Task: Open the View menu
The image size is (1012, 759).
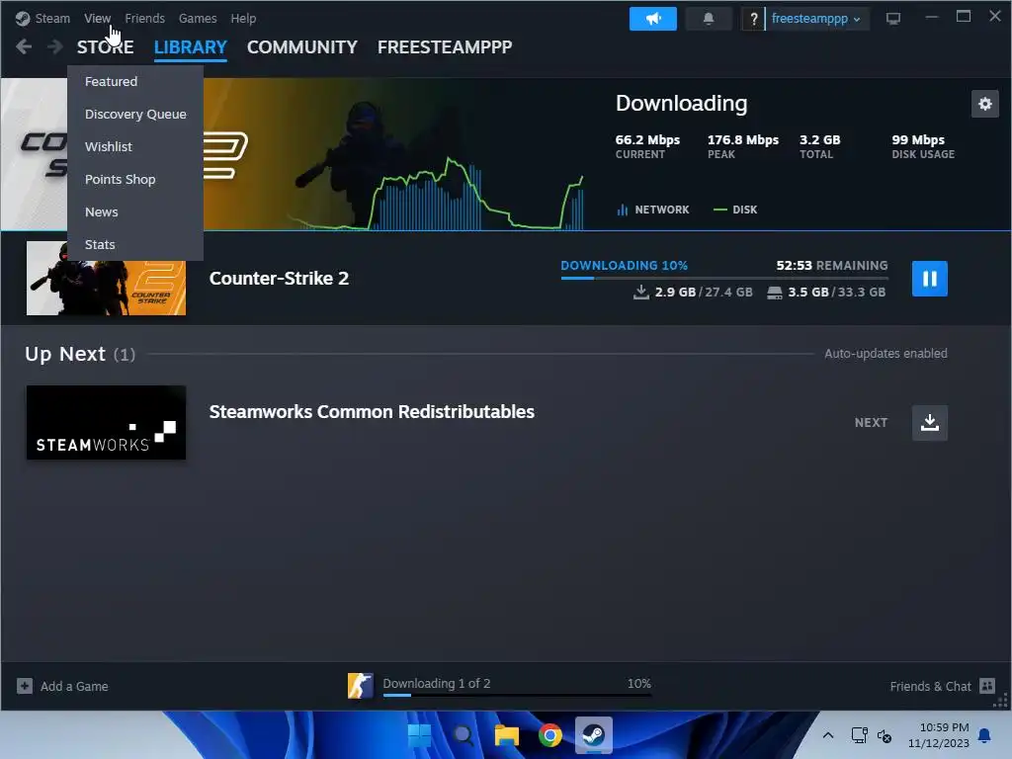Action: point(97,18)
